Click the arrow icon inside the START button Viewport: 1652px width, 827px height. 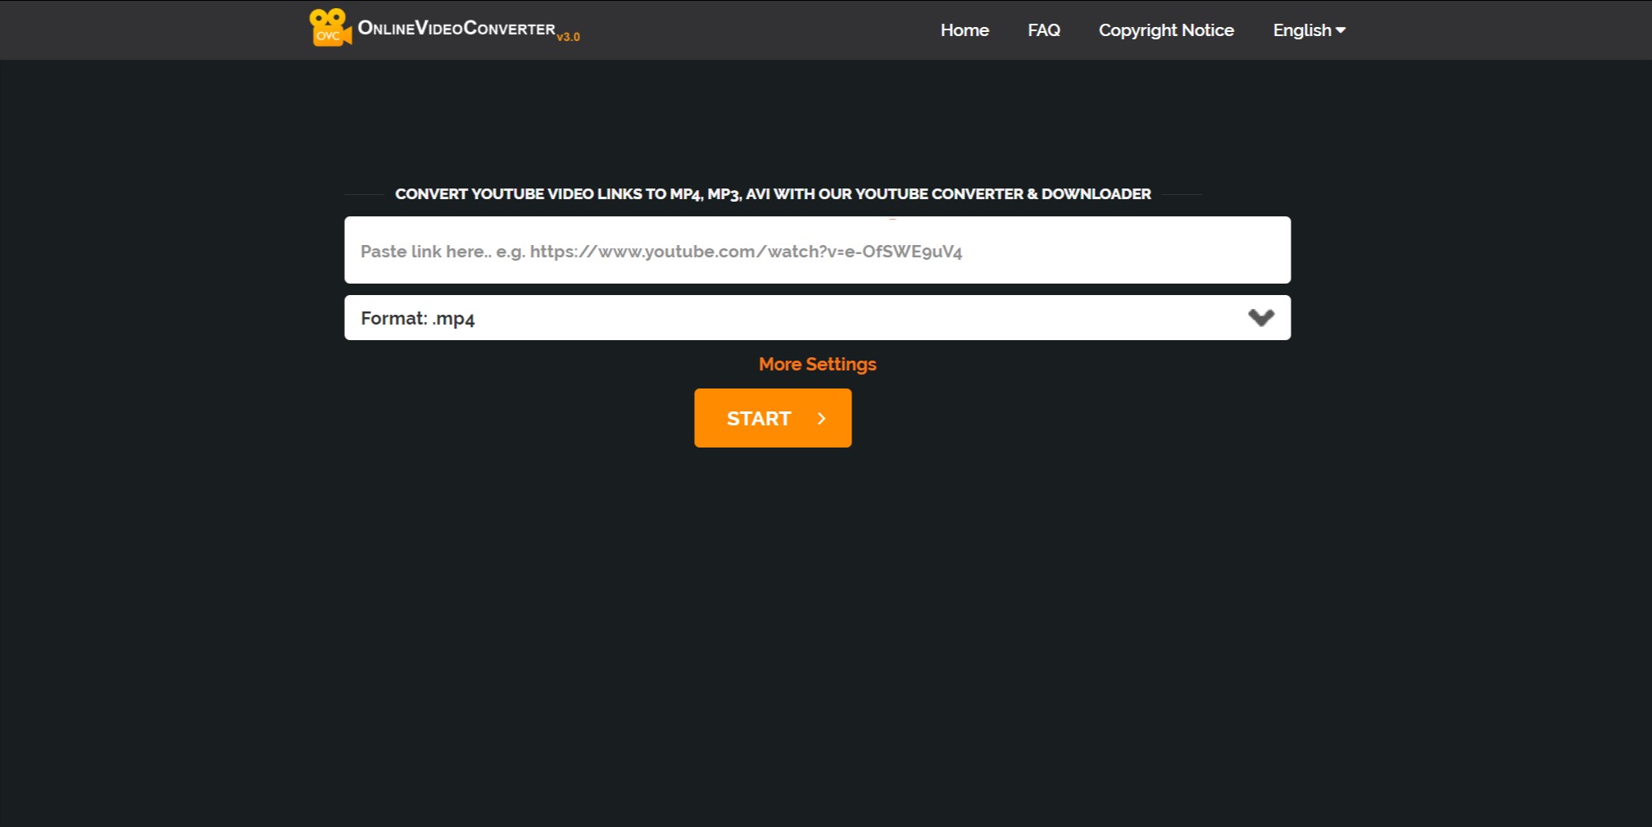(x=820, y=418)
